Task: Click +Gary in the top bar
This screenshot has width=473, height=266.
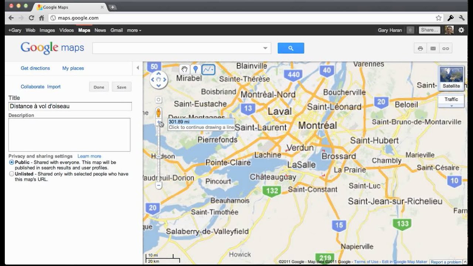Action: coord(15,30)
